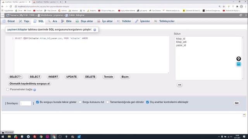The height and width of the screenshot is (139, 248).
Task: Open a new browser tab
Action: (65, 2)
